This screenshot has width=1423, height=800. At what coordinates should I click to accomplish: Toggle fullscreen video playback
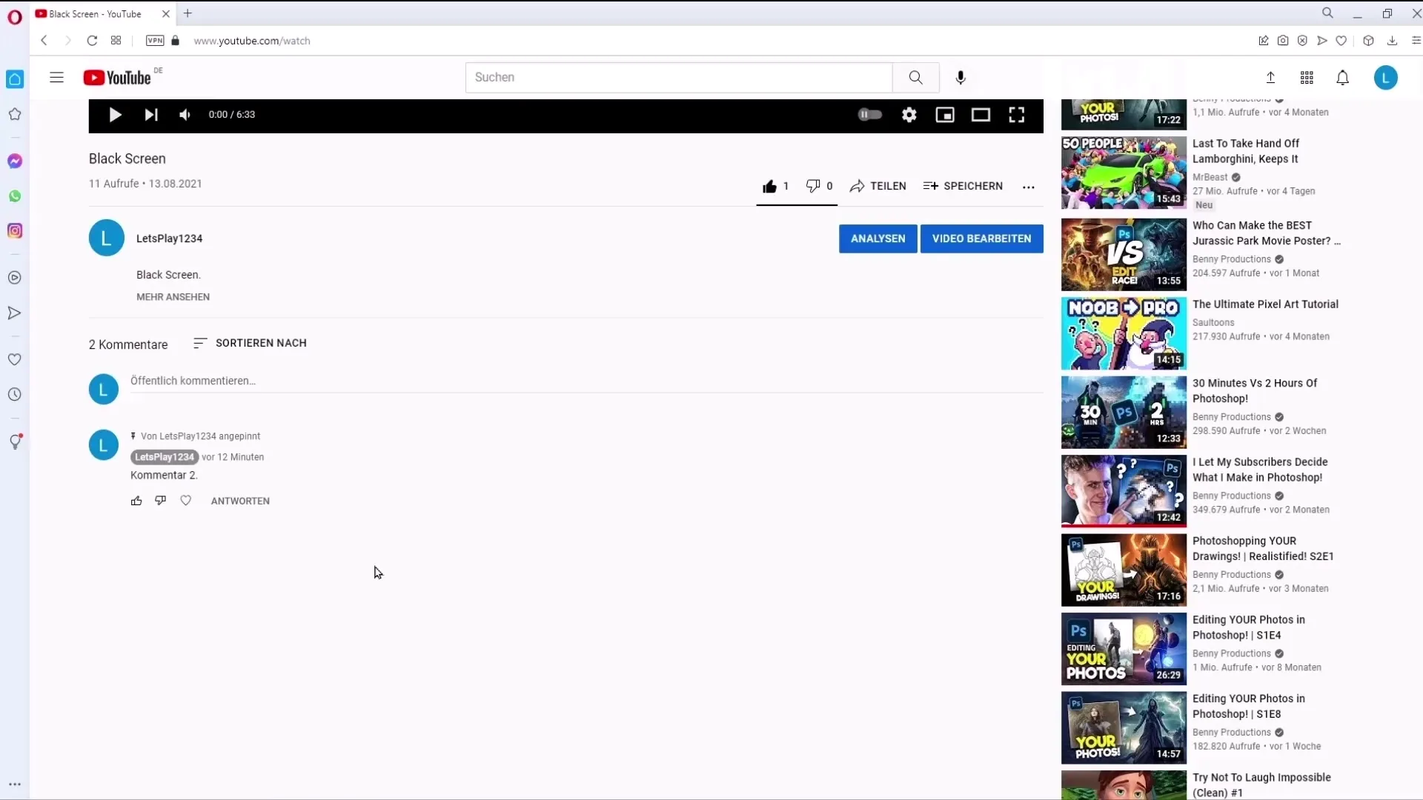point(1016,114)
